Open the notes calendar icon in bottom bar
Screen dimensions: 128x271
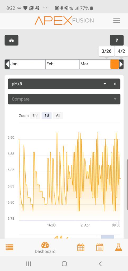coord(99,247)
